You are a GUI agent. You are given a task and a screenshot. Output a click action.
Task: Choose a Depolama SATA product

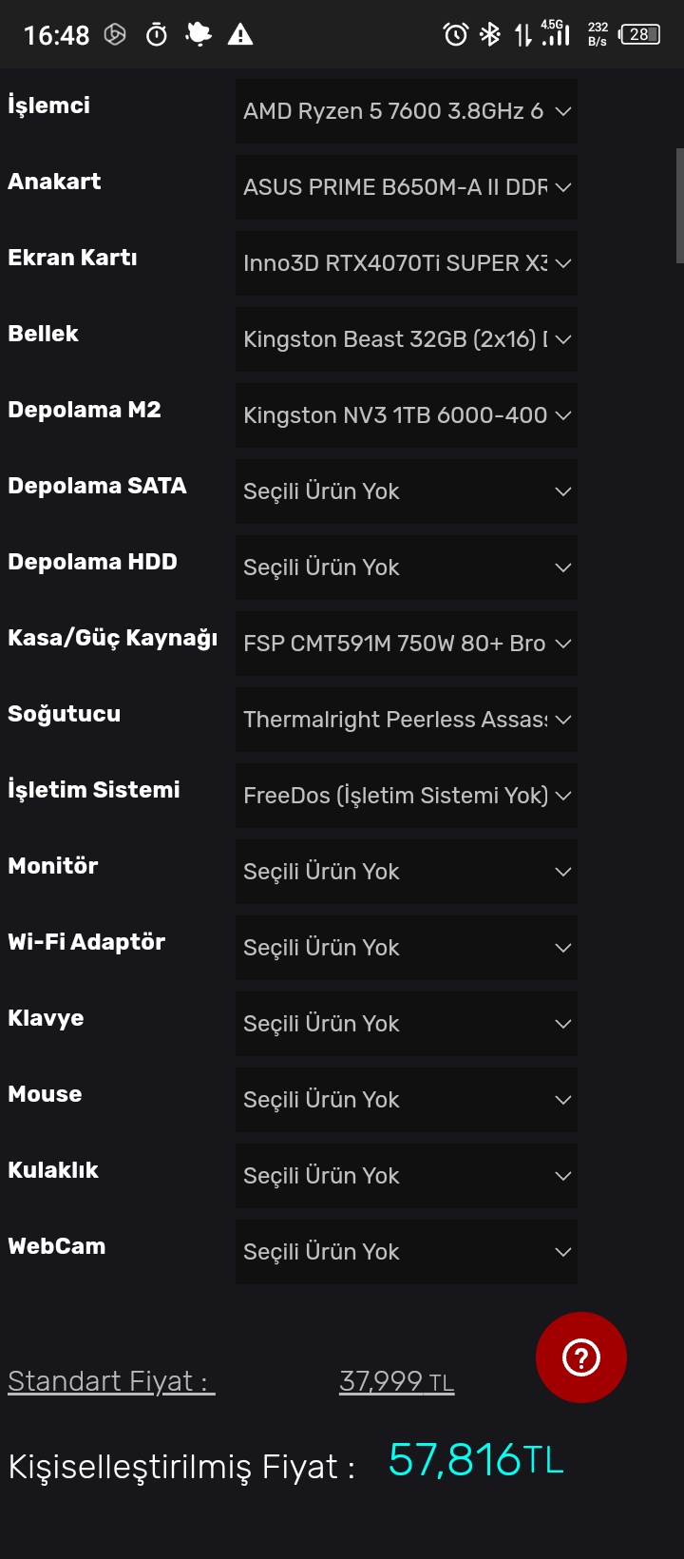(x=406, y=491)
